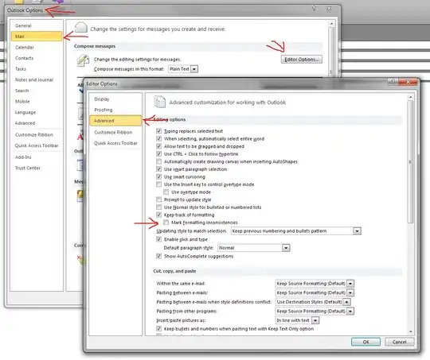Close the Editor Options dialog with red X

[x=408, y=82]
